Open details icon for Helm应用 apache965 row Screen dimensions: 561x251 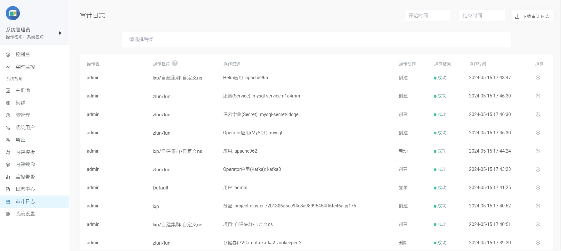[x=538, y=78]
